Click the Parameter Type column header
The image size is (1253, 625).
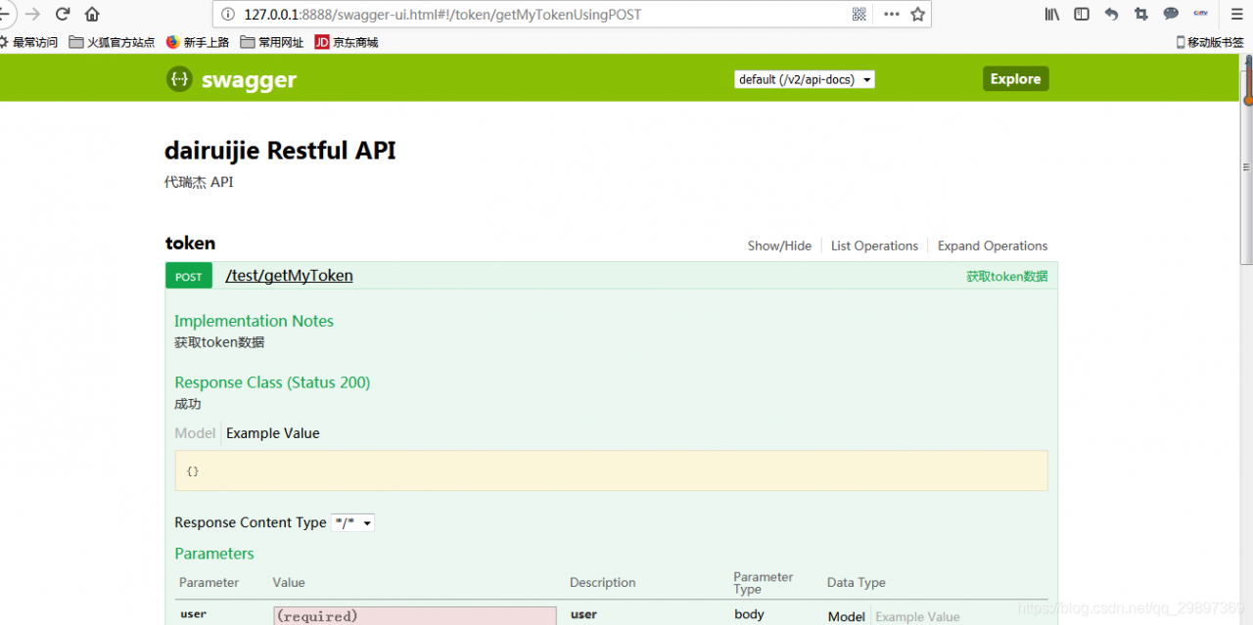coord(763,583)
